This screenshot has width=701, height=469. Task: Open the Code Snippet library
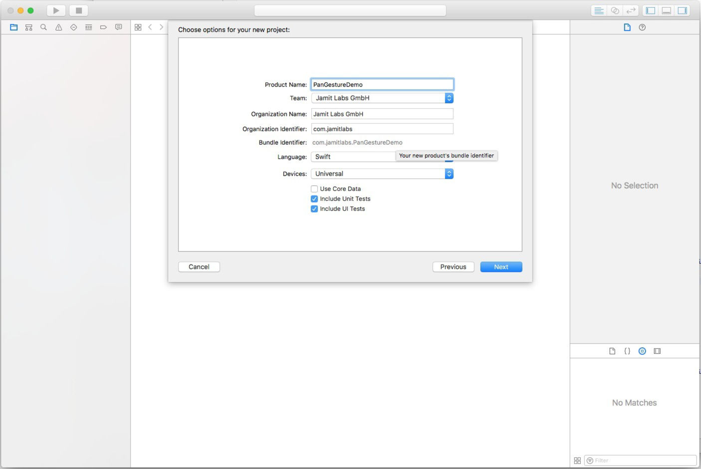(627, 351)
